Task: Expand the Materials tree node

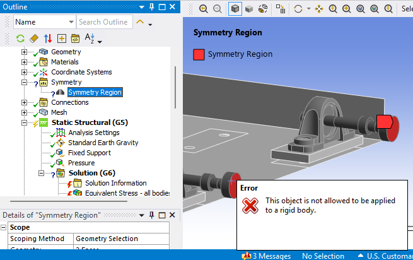Action: tap(24, 62)
